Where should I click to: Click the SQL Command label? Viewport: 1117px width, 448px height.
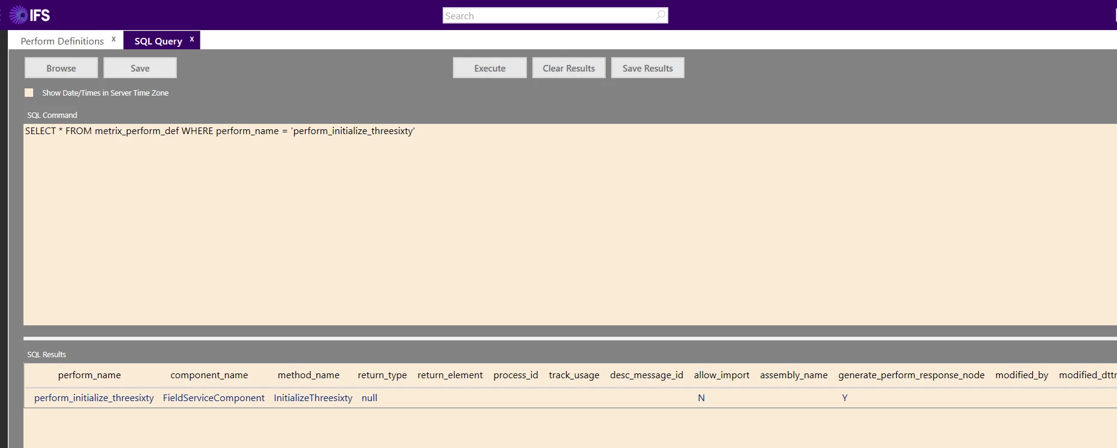(52, 115)
